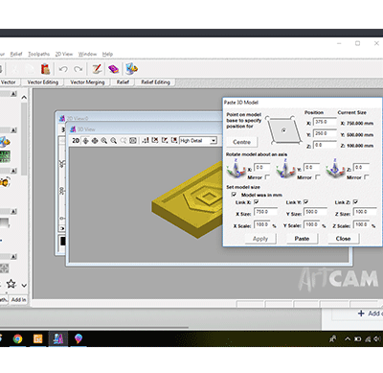This screenshot has height=373, width=383.
Task: Switch to the Relief Editing tab
Action: click(155, 82)
